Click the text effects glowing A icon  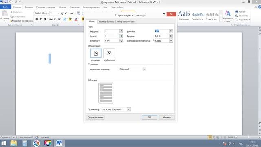click(65, 19)
